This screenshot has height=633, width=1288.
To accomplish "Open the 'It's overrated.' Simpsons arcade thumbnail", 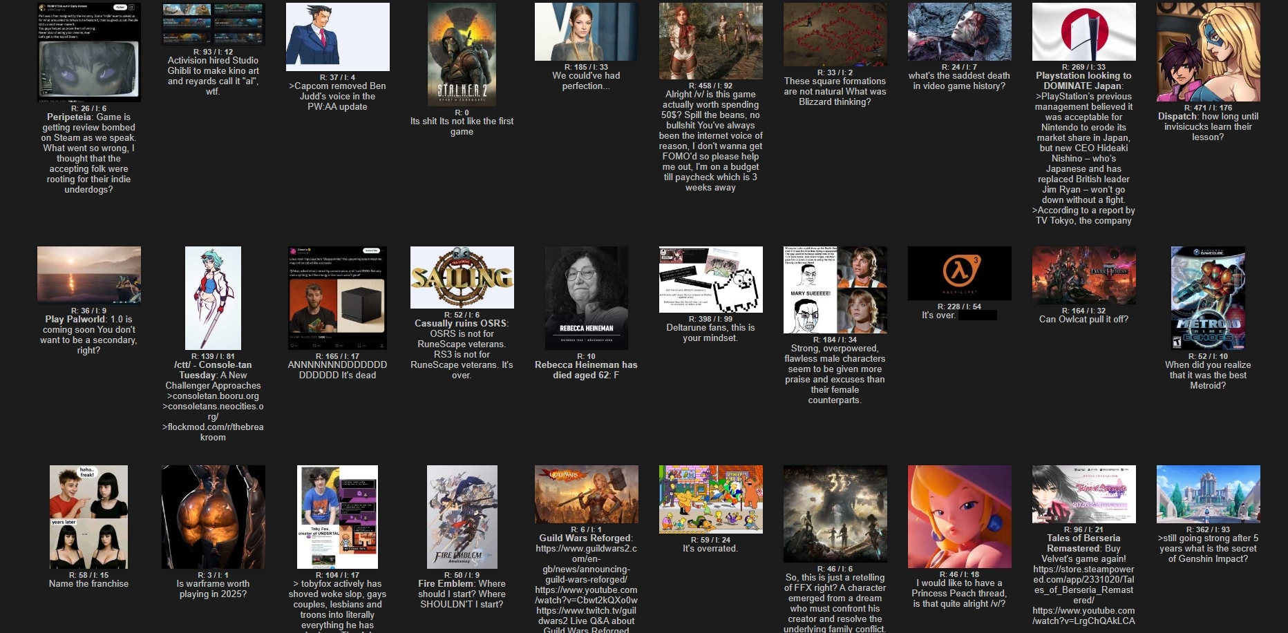I will tap(711, 500).
